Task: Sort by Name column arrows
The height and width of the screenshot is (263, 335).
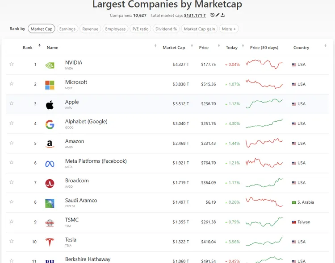Action: tap(155, 45)
